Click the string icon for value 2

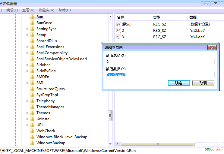pos(119,30)
